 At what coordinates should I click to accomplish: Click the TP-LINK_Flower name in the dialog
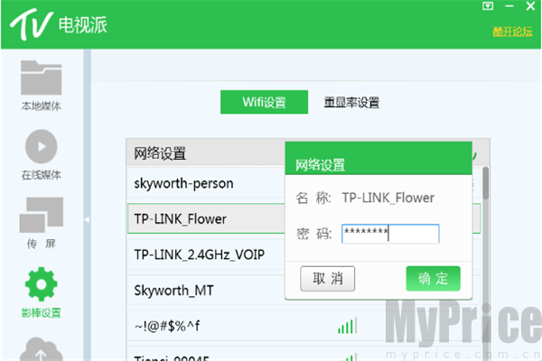coord(388,198)
